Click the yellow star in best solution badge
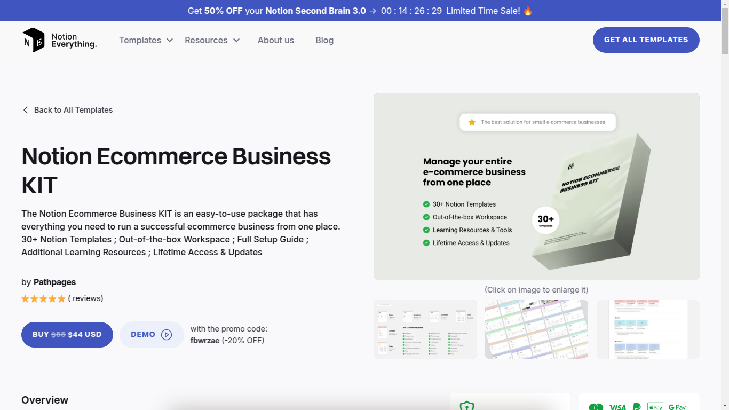The image size is (729, 410). (472, 122)
